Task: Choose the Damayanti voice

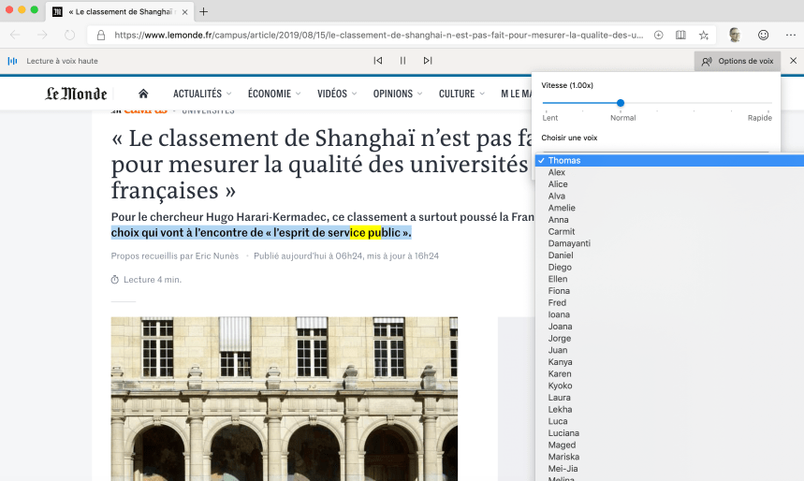Action: [669, 243]
